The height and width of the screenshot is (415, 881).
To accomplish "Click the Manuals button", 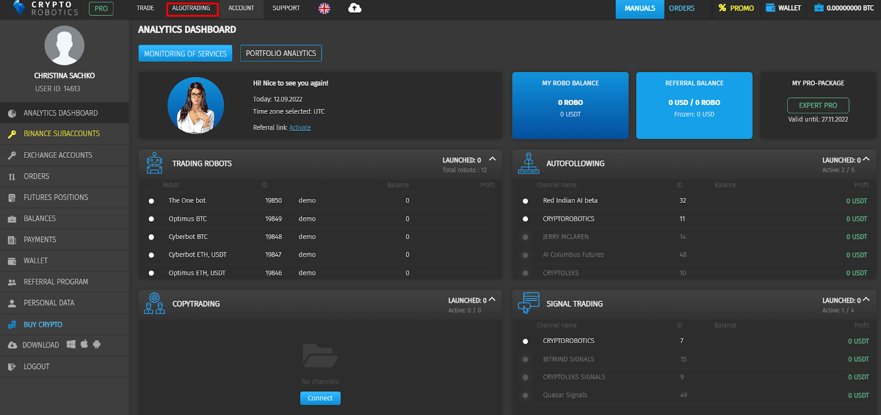I will point(640,9).
